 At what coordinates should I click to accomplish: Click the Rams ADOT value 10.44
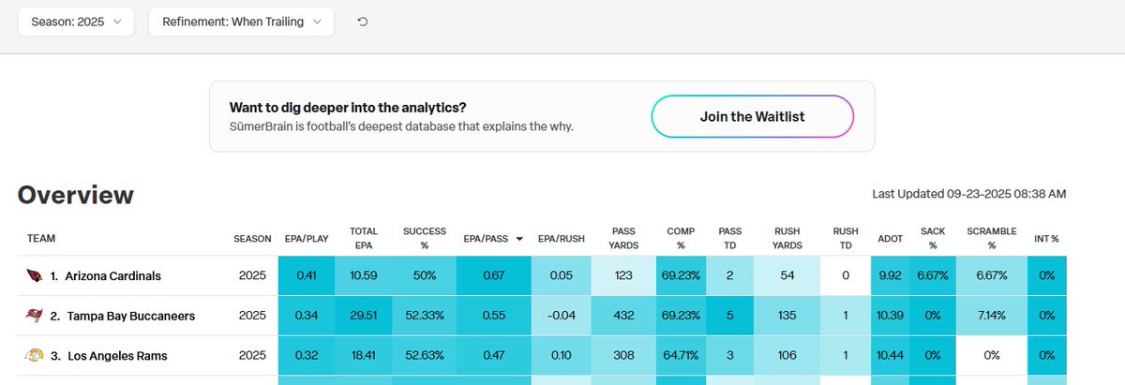click(x=891, y=356)
